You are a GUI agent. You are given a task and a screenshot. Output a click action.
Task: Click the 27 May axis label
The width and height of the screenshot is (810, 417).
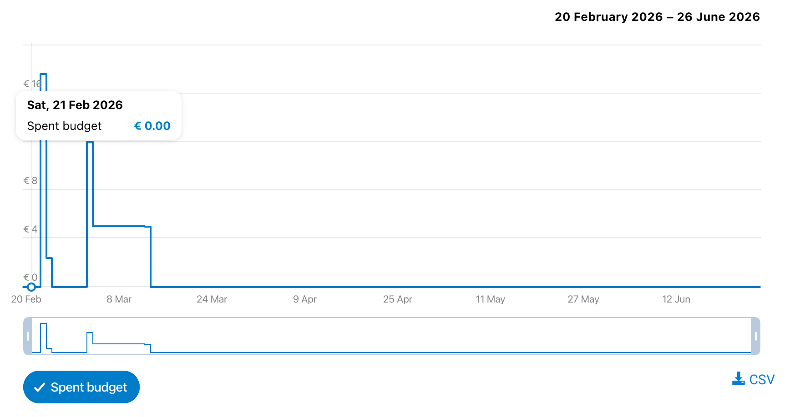tap(583, 299)
